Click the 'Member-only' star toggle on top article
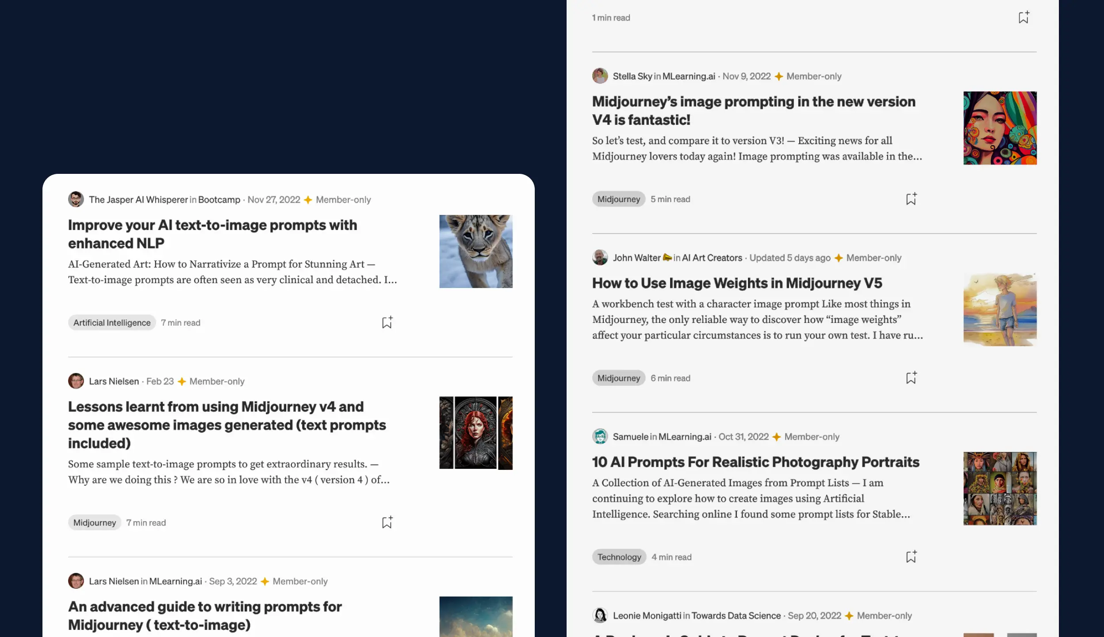 308,200
